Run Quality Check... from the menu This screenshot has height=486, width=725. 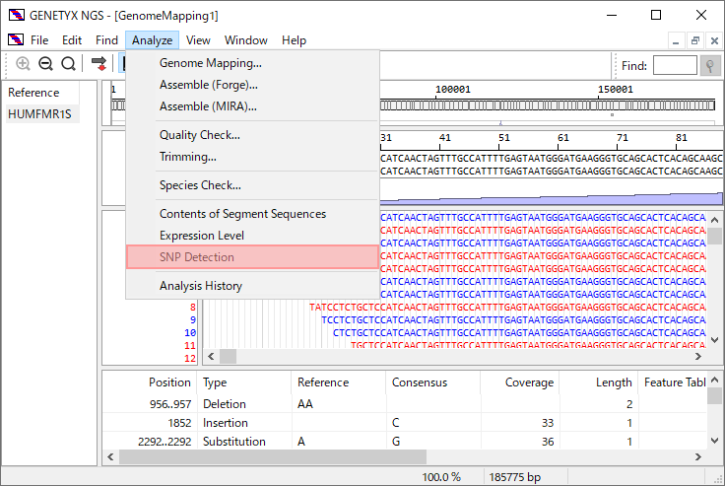tap(252, 135)
